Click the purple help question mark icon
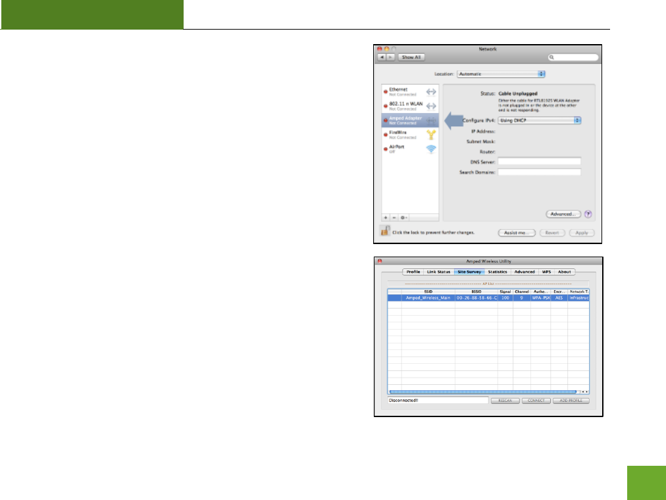Image resolution: width=666 pixels, height=500 pixels. pos(588,214)
